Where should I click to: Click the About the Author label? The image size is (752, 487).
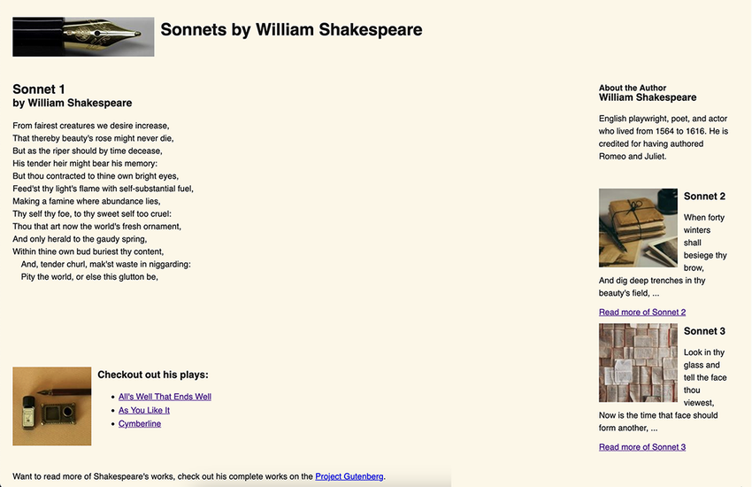[633, 88]
